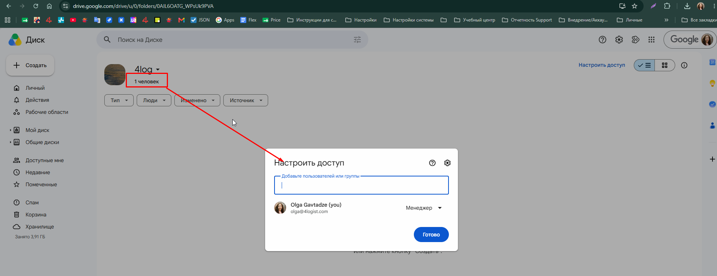Open the Учебный центр bookmark folder
Screen dimensions: 717x276
tap(474, 20)
